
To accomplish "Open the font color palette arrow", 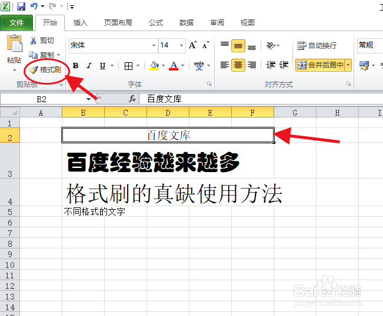I will click(183, 65).
